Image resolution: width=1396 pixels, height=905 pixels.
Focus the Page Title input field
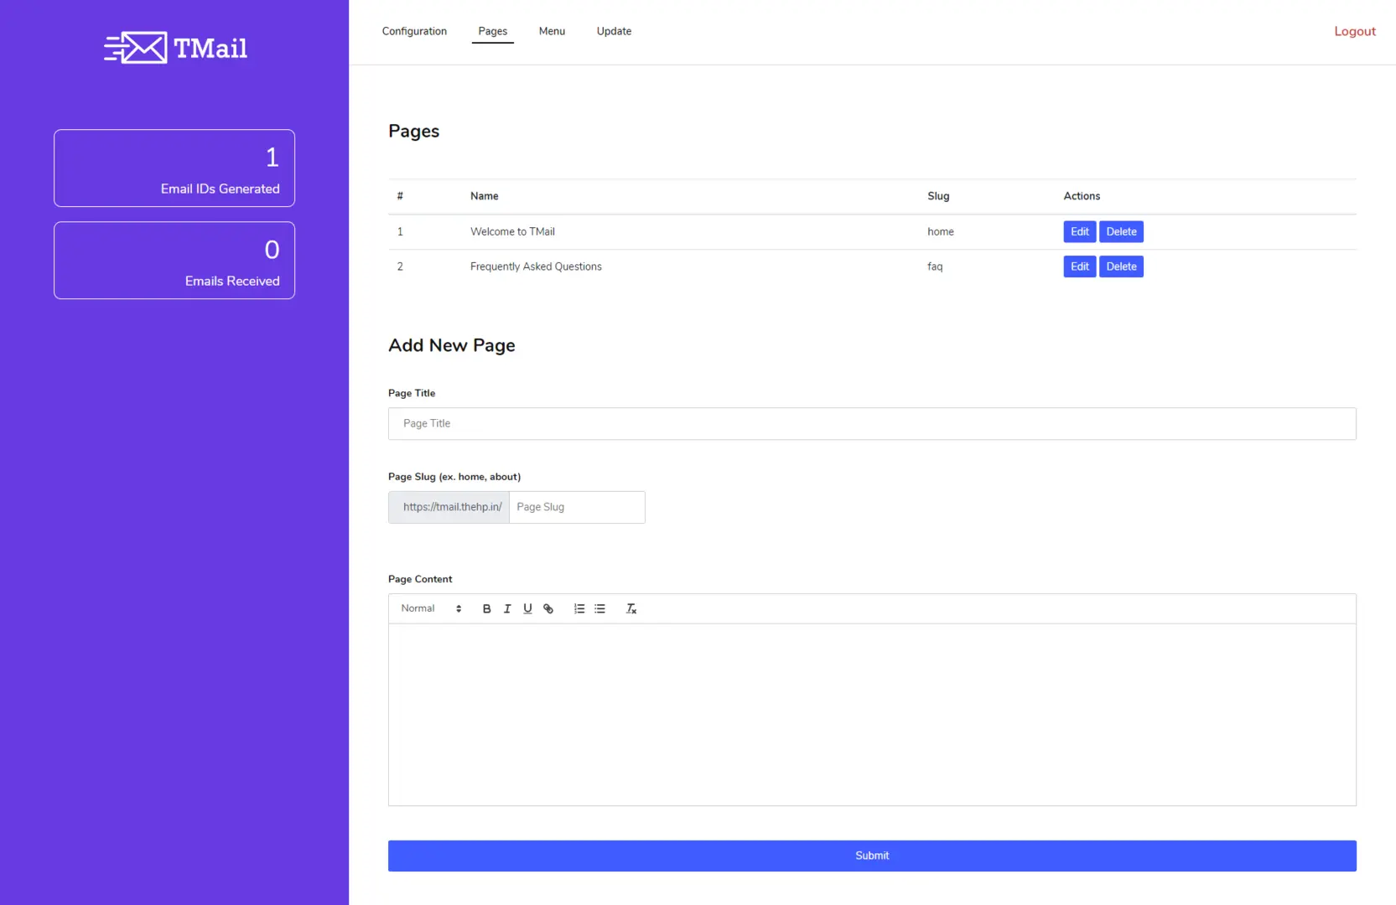(x=871, y=424)
